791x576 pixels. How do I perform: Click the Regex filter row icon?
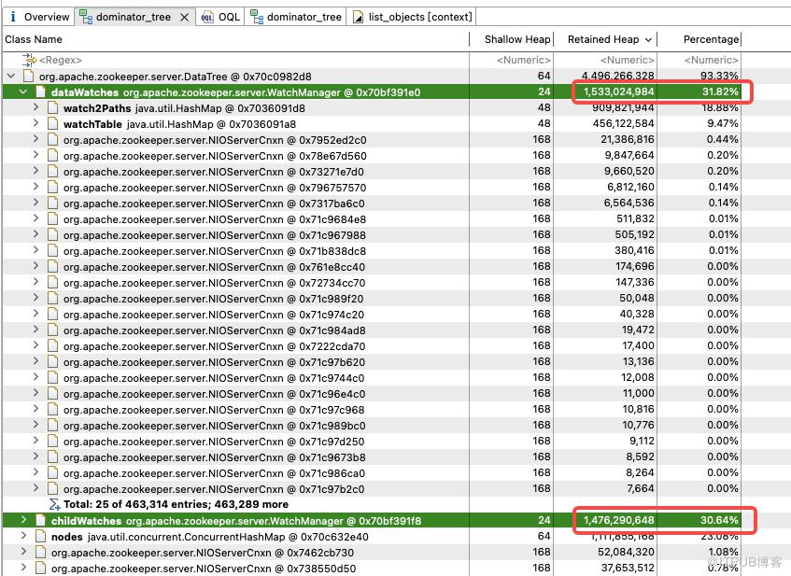29,60
